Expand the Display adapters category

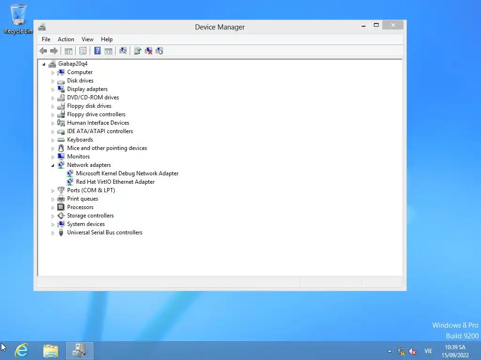[53, 90]
